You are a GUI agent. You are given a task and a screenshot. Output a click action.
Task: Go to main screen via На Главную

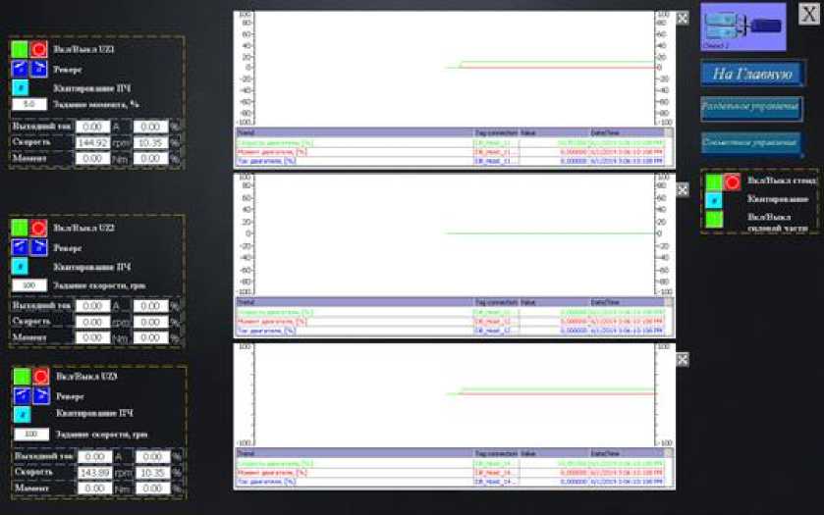point(752,74)
